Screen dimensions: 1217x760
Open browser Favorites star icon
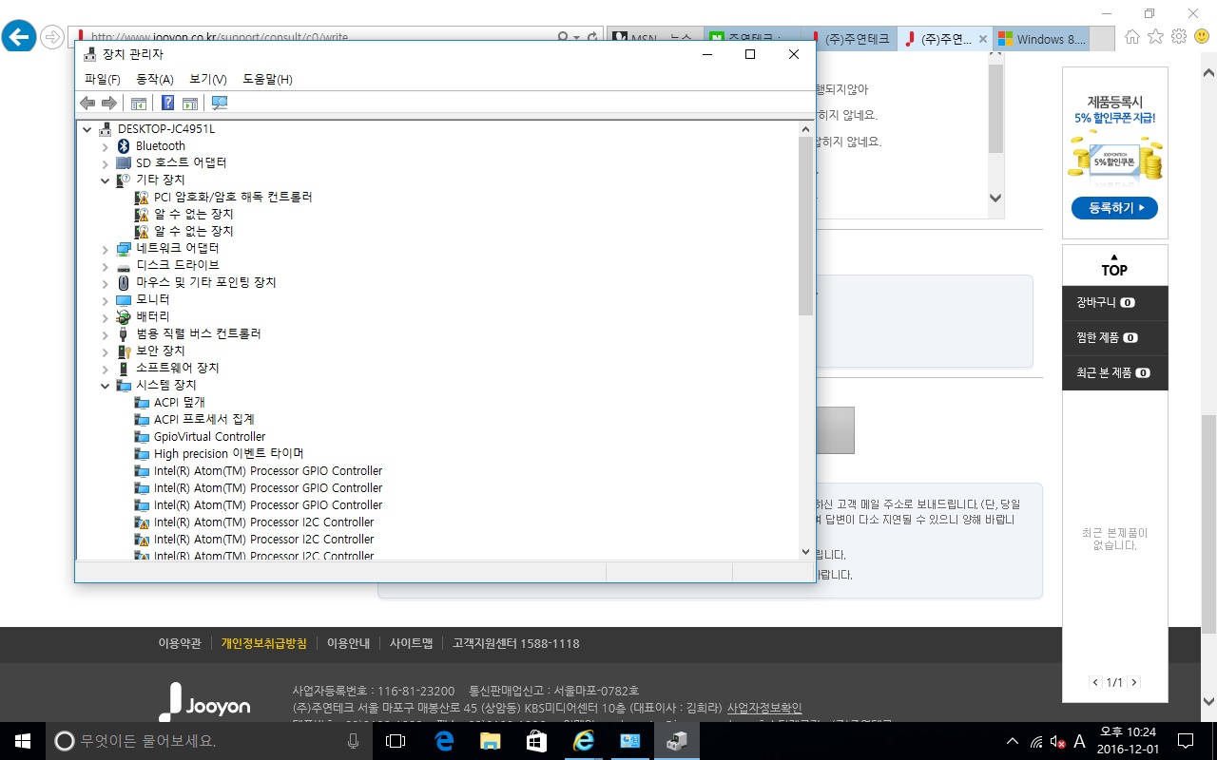click(x=1155, y=37)
